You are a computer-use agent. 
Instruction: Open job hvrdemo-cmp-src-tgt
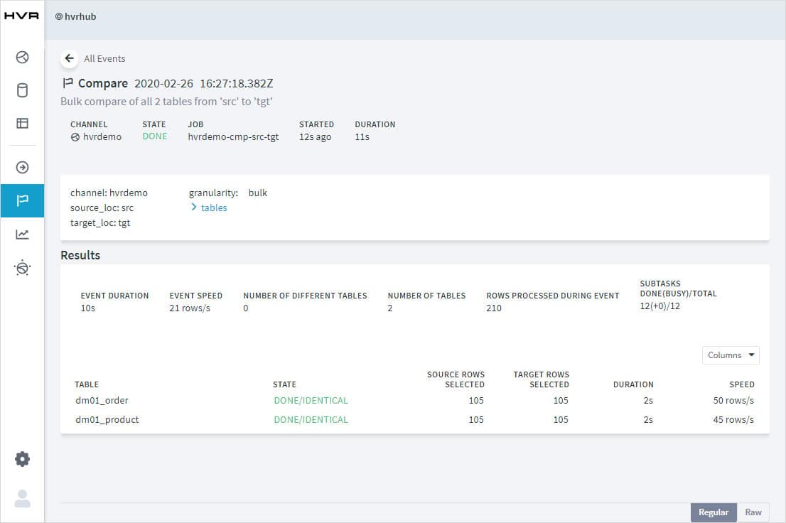click(x=233, y=137)
